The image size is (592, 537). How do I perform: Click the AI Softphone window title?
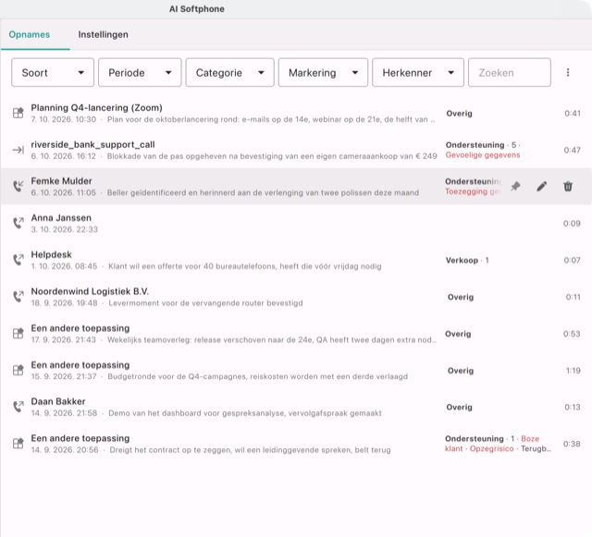[x=197, y=9]
